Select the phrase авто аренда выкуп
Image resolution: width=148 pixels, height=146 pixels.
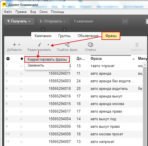point(106,96)
